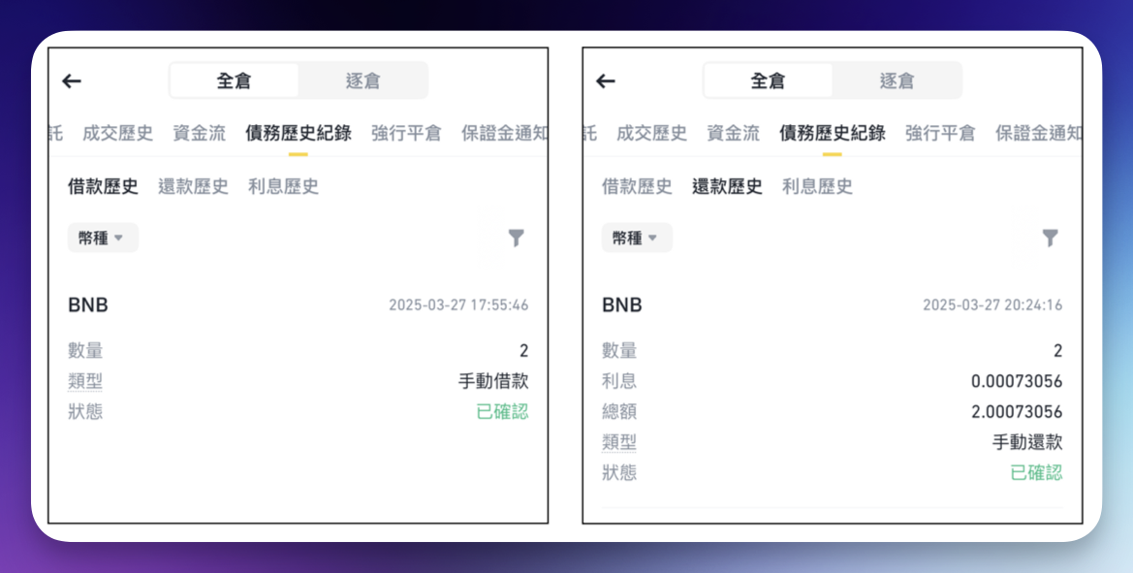This screenshot has height=573, width=1133.
Task: Open filter icon in right panel
Action: (x=1050, y=238)
